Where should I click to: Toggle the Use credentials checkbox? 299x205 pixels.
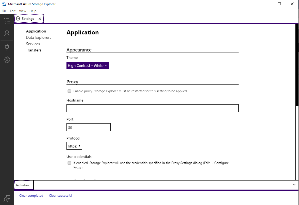click(69, 163)
